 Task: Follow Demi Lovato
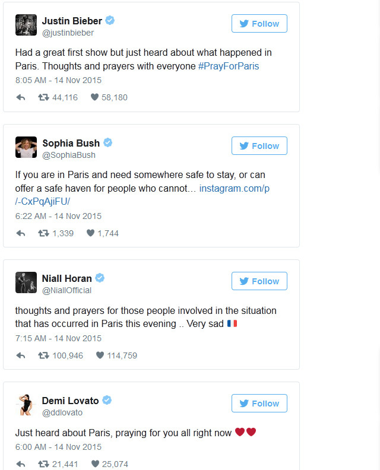(259, 404)
